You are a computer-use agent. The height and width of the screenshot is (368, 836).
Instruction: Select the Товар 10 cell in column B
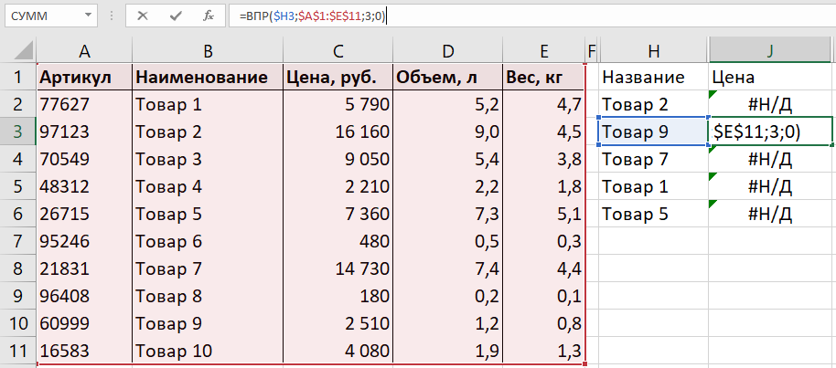coord(208,351)
